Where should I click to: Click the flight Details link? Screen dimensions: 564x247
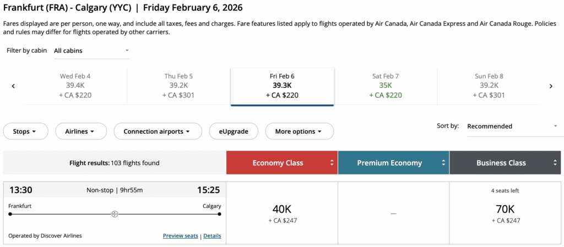pos(212,236)
